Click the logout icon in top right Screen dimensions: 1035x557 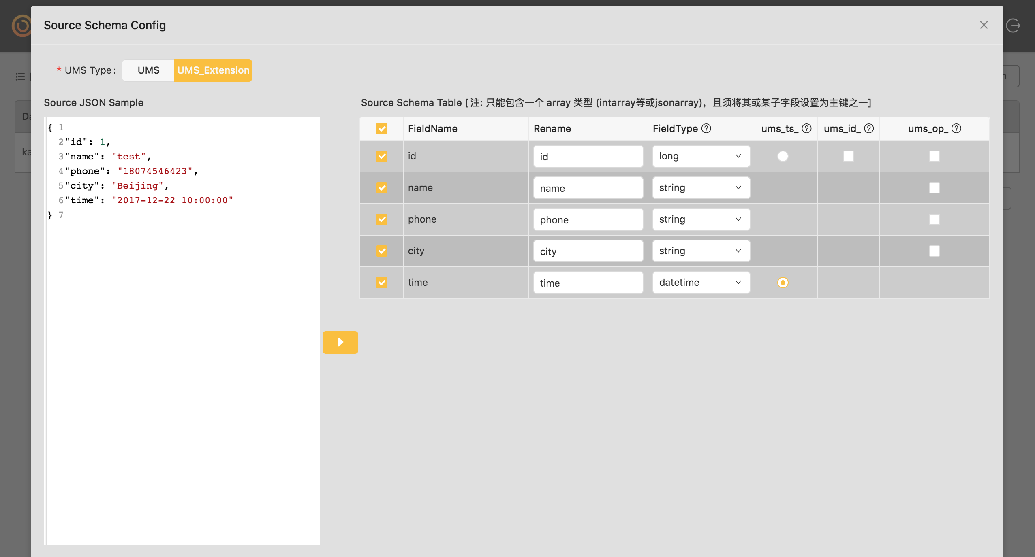coord(1013,25)
